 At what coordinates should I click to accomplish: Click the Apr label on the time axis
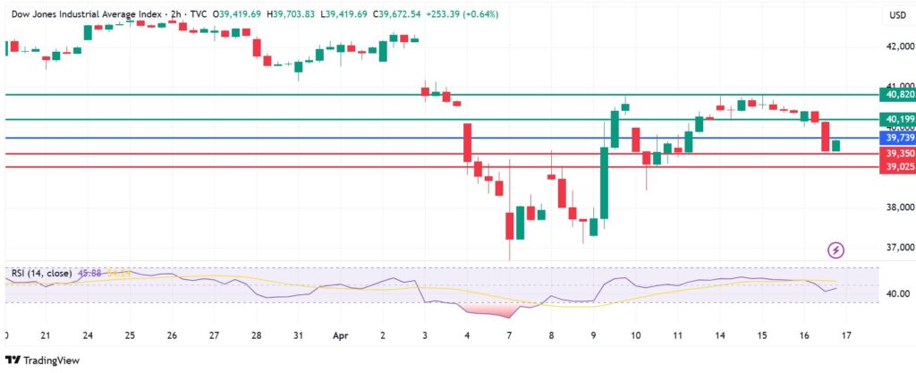tap(339, 335)
